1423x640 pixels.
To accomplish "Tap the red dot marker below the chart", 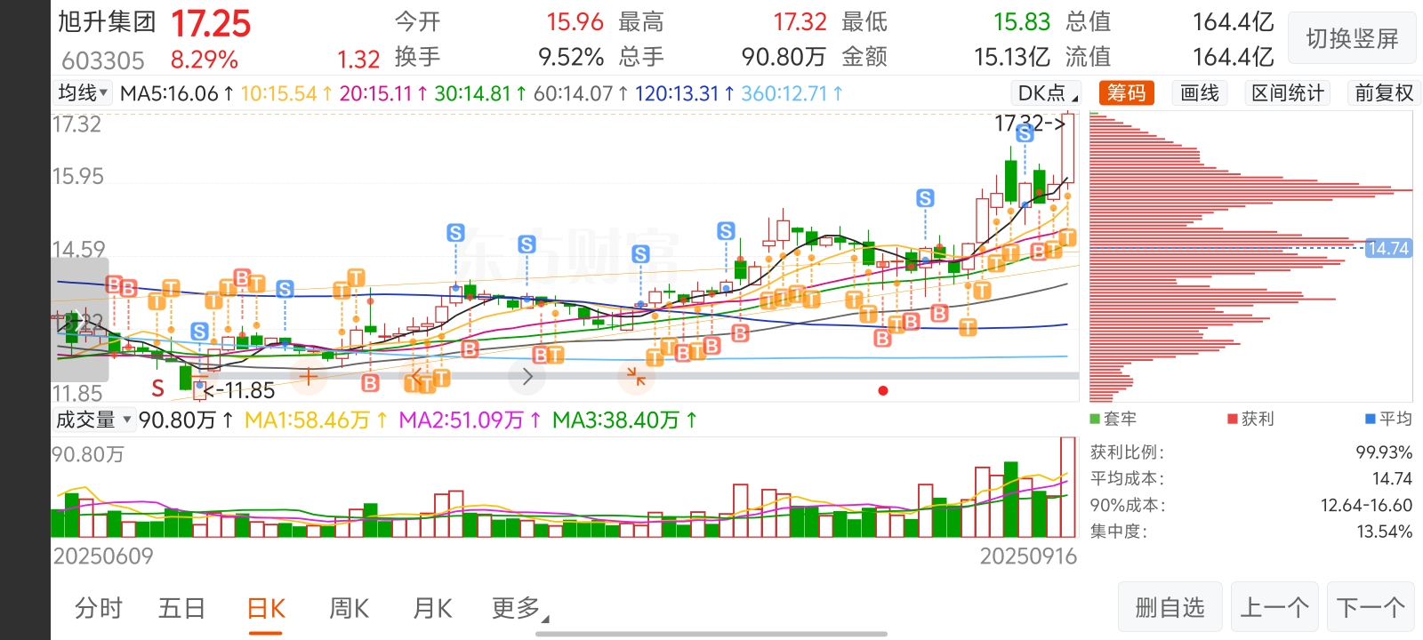I will (x=883, y=390).
